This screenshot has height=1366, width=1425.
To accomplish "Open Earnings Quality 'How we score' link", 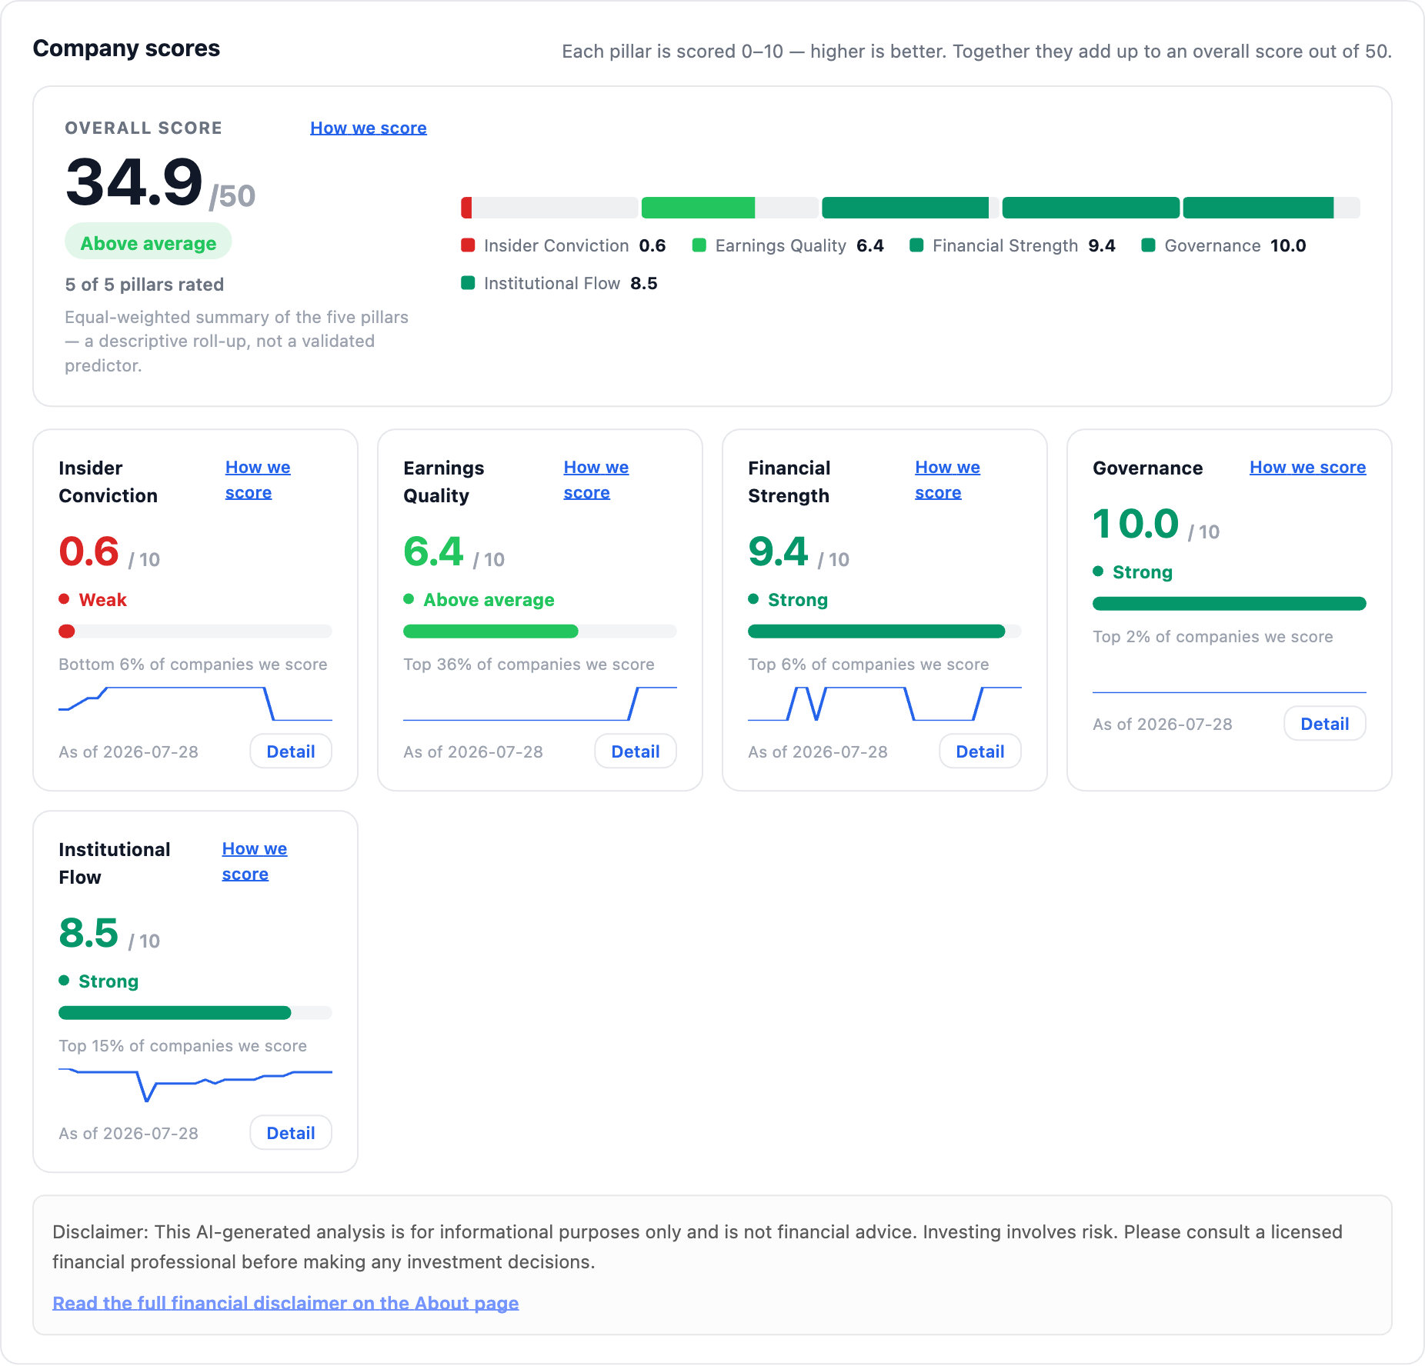I will [x=596, y=480].
